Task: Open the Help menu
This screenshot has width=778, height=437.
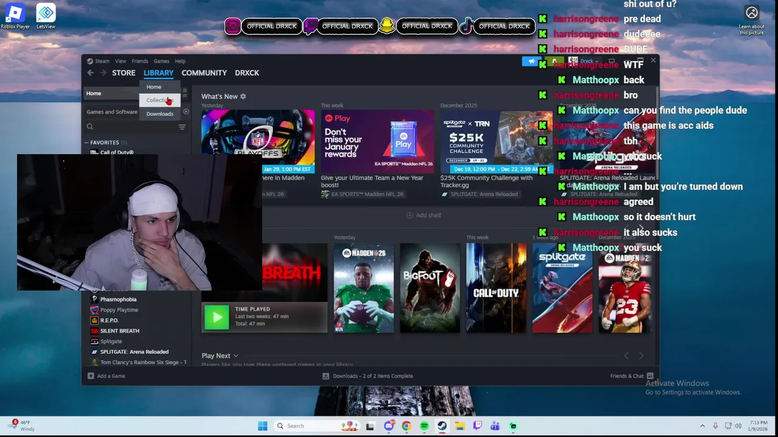Action: pyautogui.click(x=180, y=61)
